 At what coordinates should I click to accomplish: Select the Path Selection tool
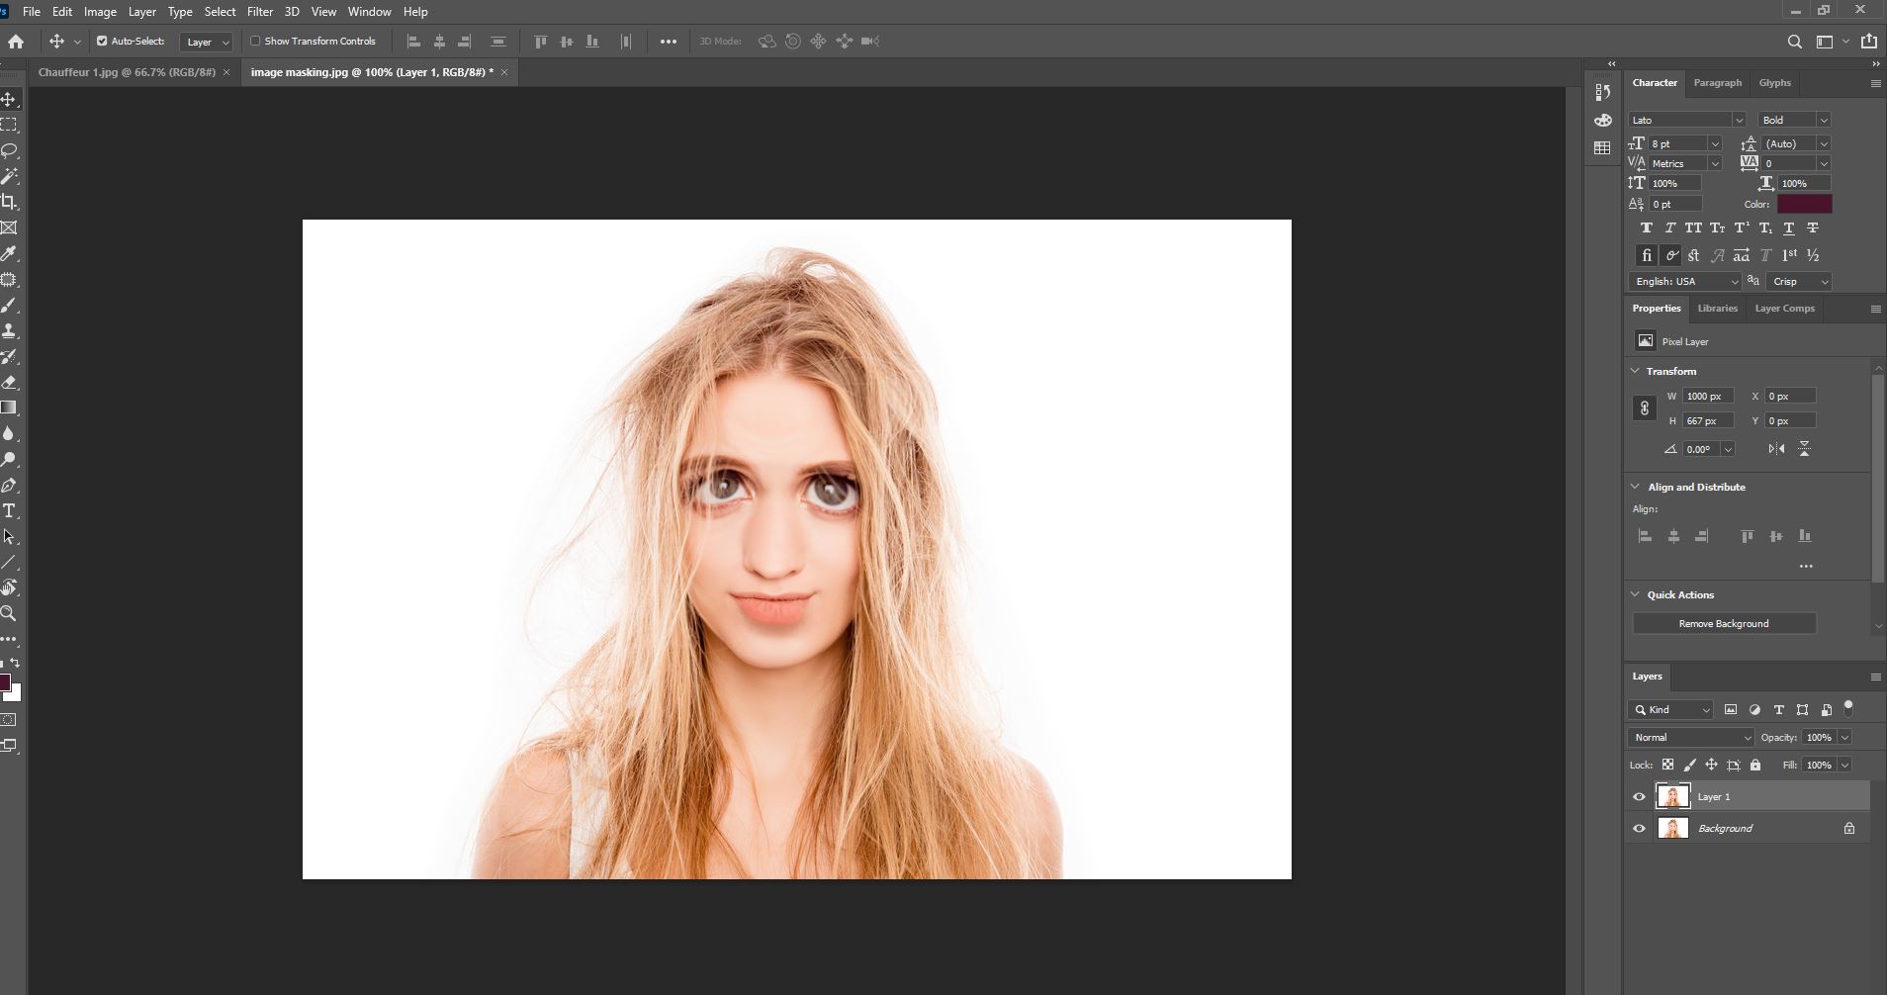pos(9,536)
